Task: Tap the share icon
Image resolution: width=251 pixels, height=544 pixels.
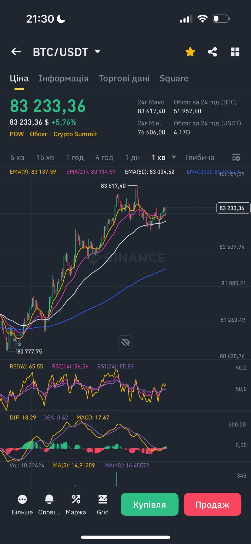Action: coord(213,52)
